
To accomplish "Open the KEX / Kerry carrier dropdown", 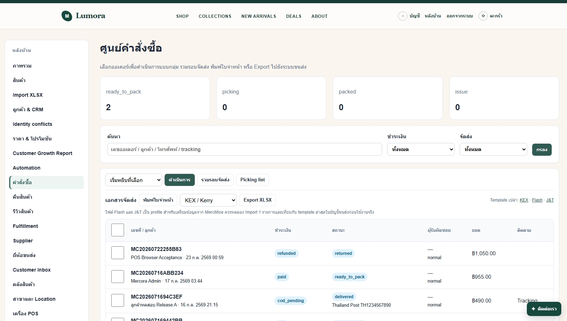I will pos(208,200).
